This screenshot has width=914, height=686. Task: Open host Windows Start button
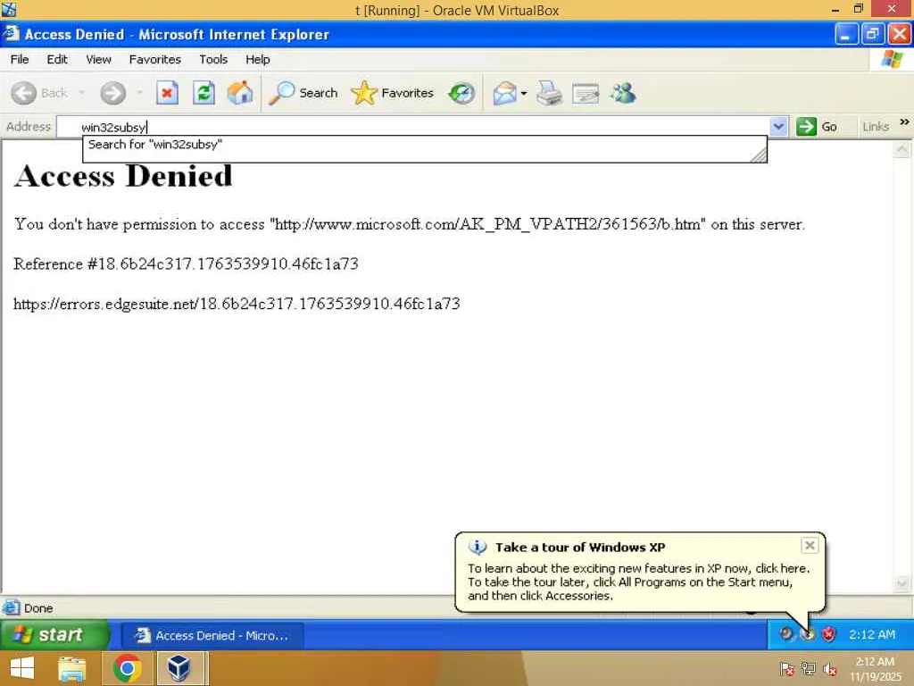[x=22, y=668]
